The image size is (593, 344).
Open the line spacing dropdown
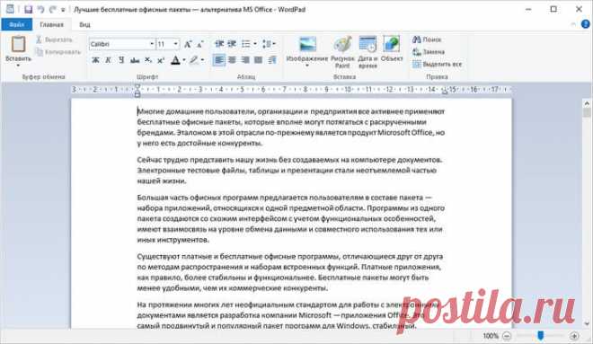[x=269, y=44]
